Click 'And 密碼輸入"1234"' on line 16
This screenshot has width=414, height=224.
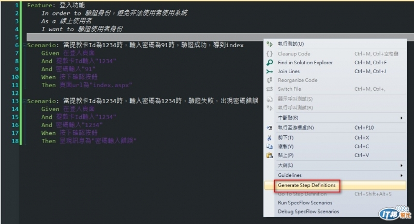coord(72,125)
